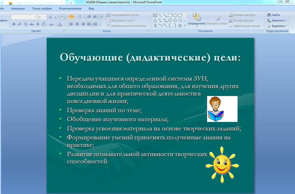Increase list indent level

[x=94, y=17]
